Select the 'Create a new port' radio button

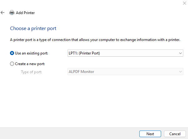(12, 64)
